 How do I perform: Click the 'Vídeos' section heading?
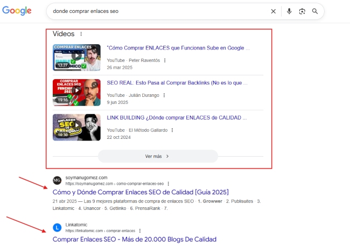[x=64, y=34]
